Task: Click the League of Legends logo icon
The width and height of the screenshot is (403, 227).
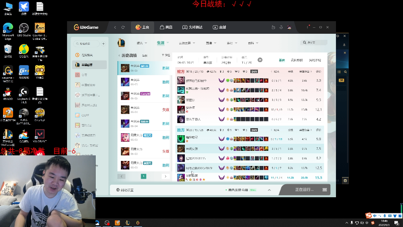Action: (x=121, y=43)
